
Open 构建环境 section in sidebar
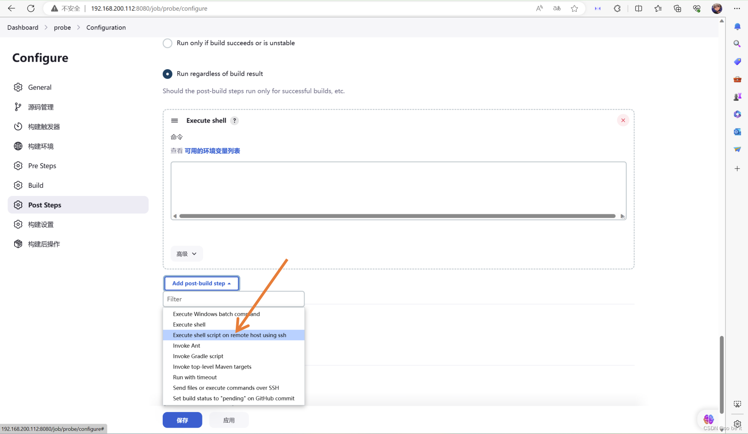click(x=78, y=146)
